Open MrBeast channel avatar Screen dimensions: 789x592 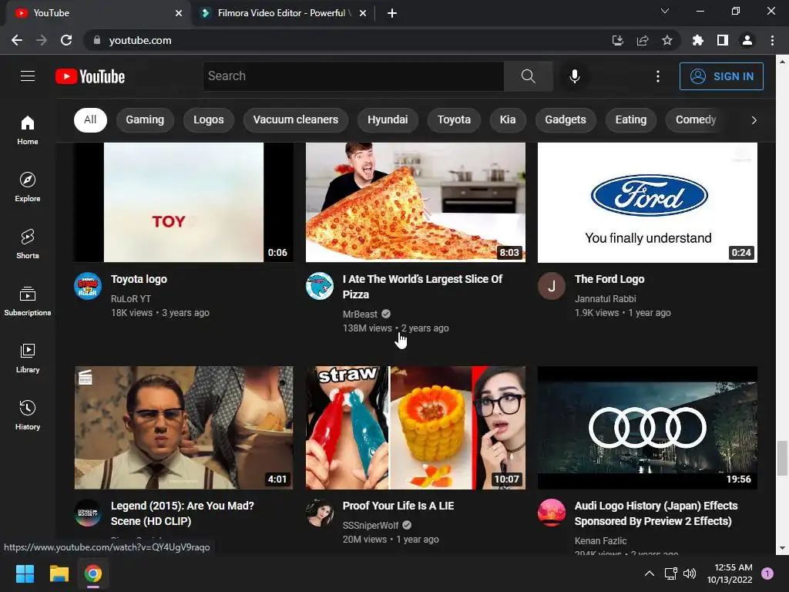320,286
